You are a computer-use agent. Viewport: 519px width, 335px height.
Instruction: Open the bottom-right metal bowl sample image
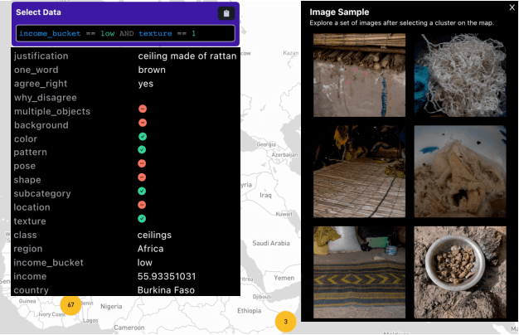click(x=459, y=271)
